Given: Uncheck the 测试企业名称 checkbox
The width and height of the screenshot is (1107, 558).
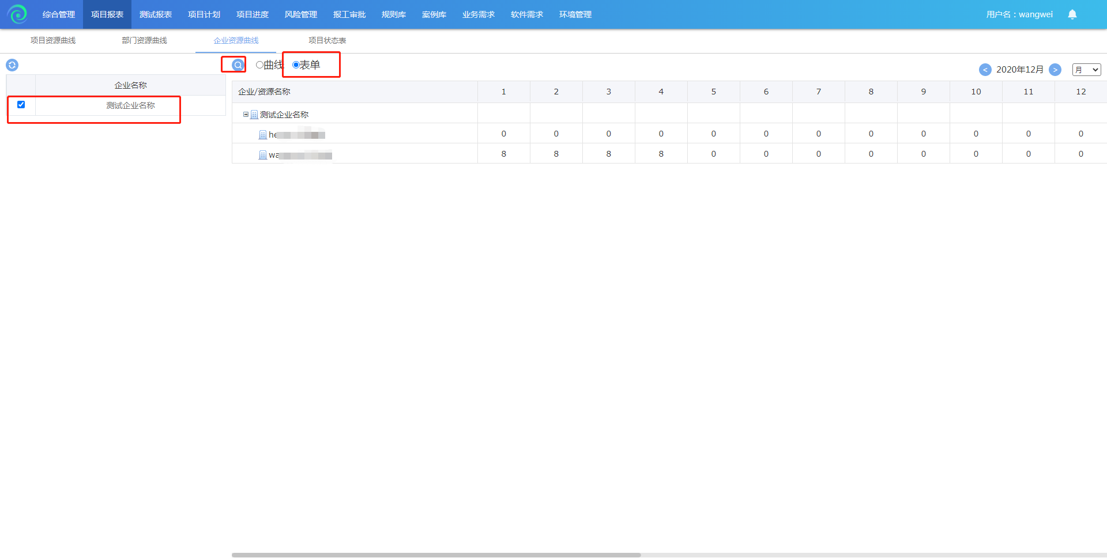Looking at the screenshot, I should coord(21,105).
